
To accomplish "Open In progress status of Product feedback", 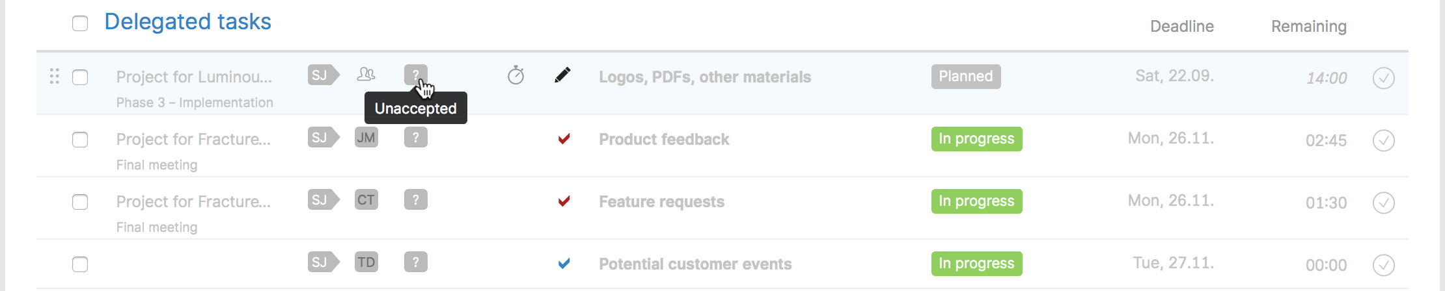I will (976, 139).
